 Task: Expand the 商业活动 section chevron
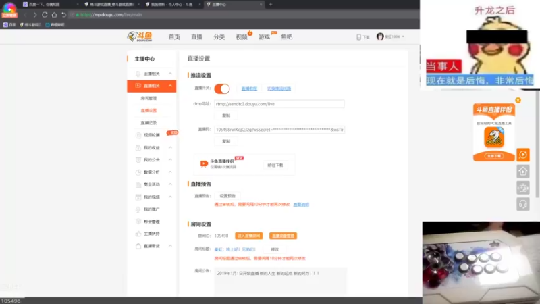170,184
